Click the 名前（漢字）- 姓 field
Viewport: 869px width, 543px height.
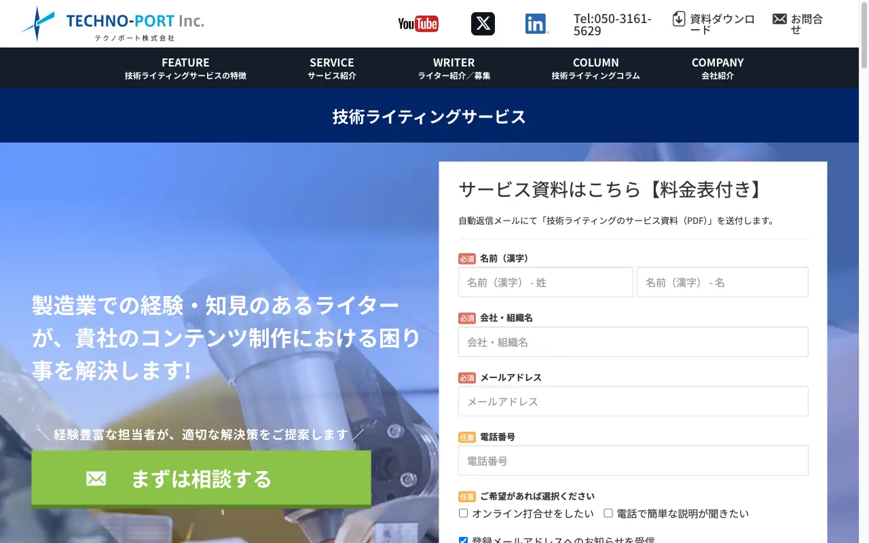coord(545,282)
